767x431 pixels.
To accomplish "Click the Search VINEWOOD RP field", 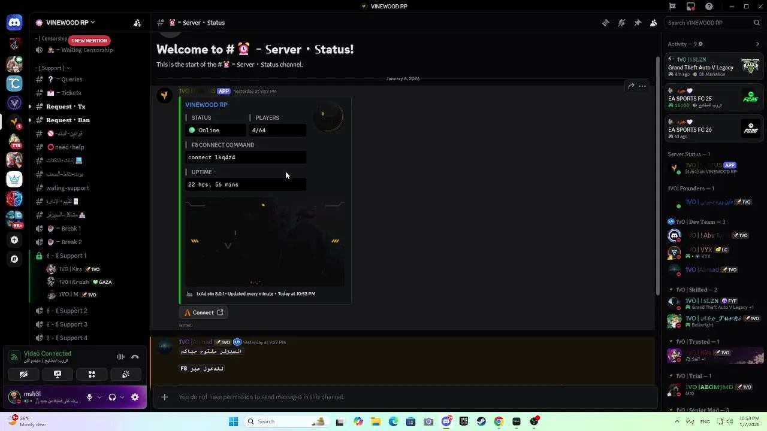I will 713,23.
